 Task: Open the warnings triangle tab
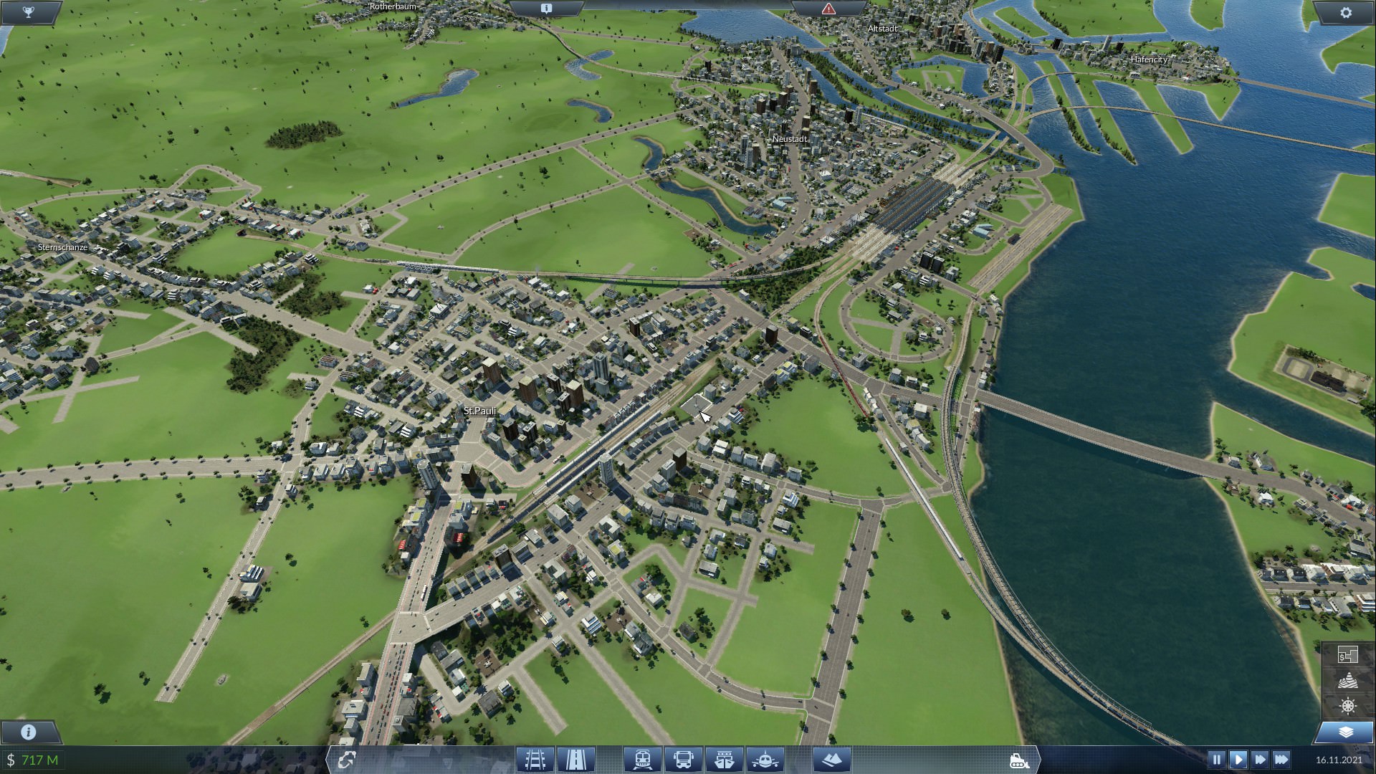click(x=828, y=9)
